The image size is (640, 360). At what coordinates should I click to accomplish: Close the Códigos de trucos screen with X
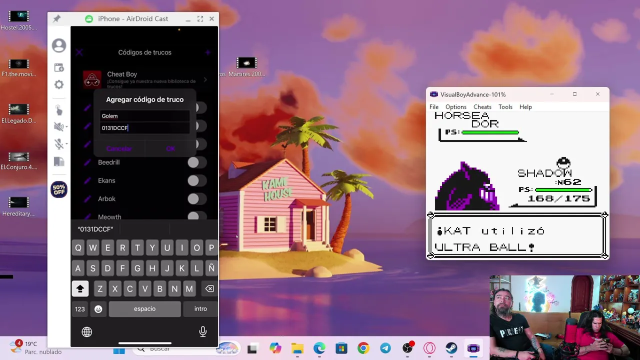[x=79, y=52]
